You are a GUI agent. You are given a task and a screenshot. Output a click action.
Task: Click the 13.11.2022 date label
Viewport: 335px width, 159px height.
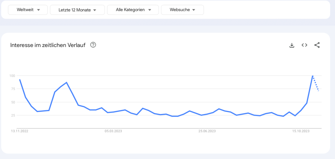tap(19, 131)
